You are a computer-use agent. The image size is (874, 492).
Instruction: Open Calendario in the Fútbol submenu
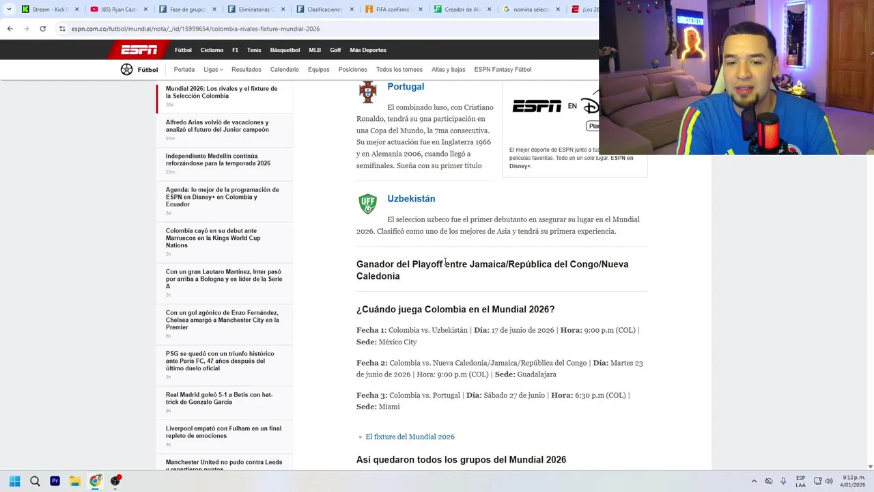pos(284,69)
